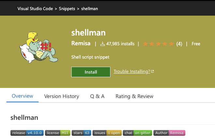Click the (4) review count
The height and width of the screenshot is (140, 215).
click(x=179, y=44)
